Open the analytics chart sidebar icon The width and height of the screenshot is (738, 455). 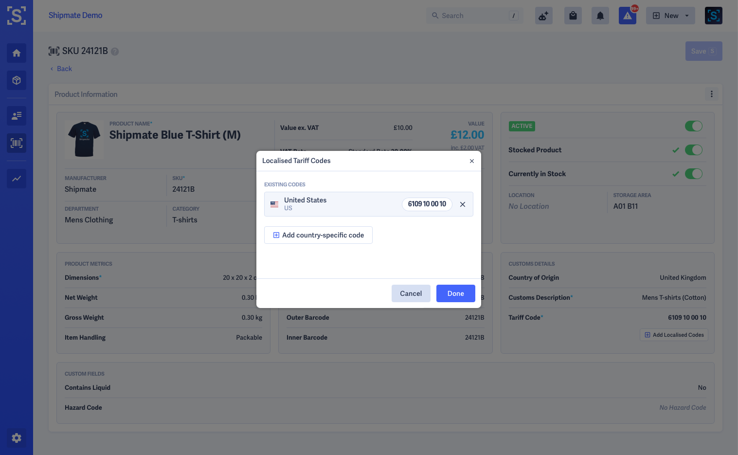[17, 179]
